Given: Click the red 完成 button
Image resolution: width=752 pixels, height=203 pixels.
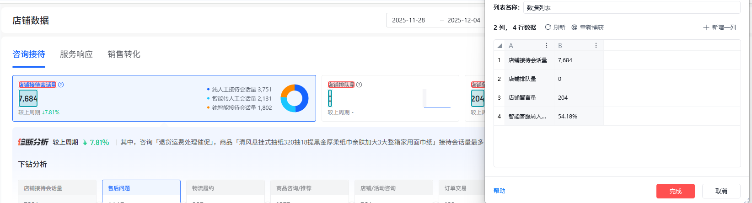Looking at the screenshot, I should (676, 191).
